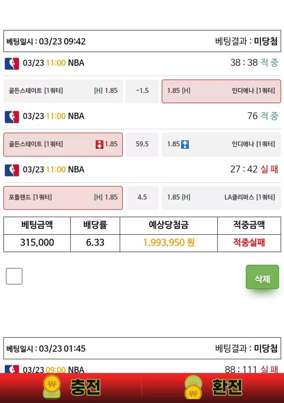Click the NBA logo beside the 76 result

(12, 116)
